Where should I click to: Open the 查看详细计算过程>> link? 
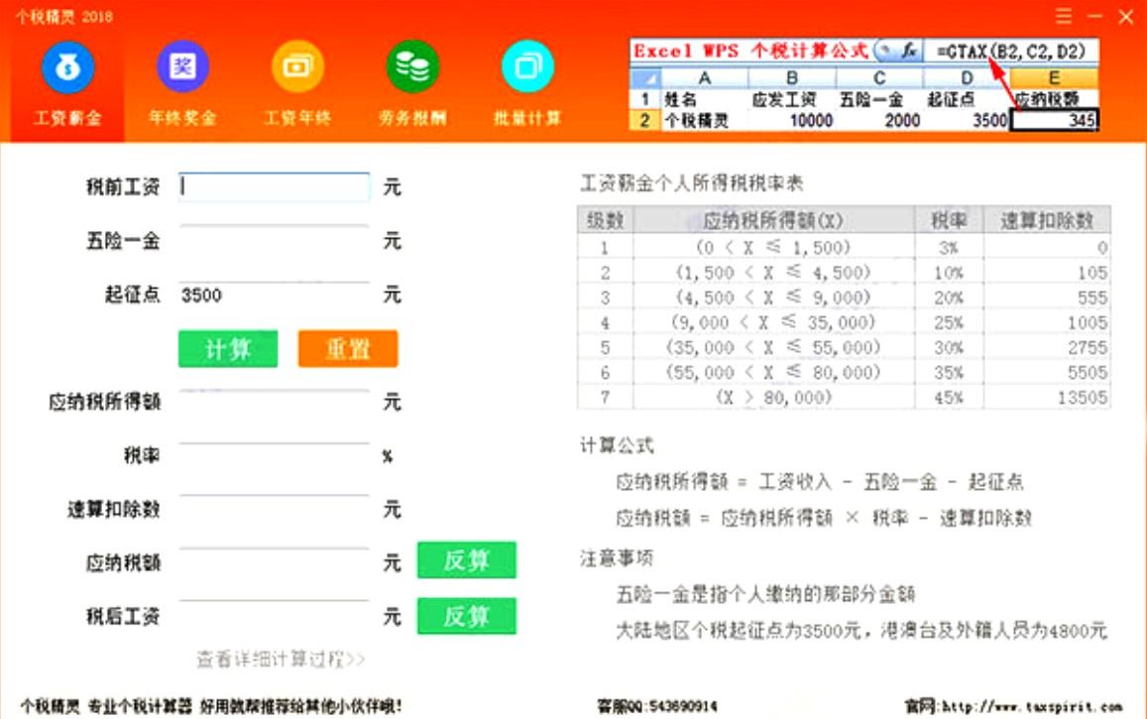click(x=281, y=659)
